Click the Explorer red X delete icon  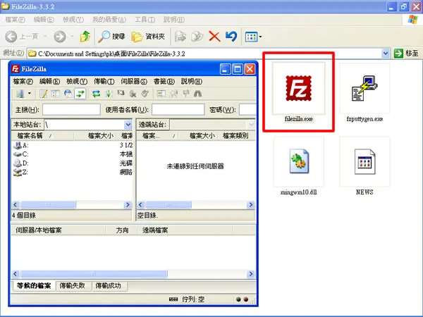pos(214,37)
